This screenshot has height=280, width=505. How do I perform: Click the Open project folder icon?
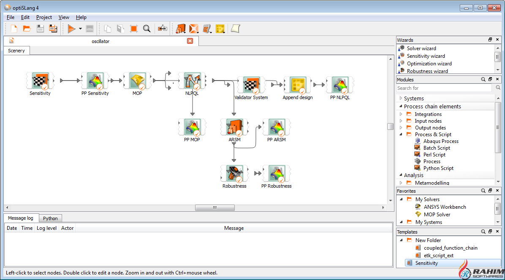(x=27, y=29)
